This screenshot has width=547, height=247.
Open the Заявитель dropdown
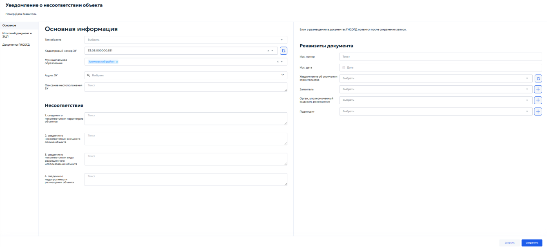pos(527,89)
